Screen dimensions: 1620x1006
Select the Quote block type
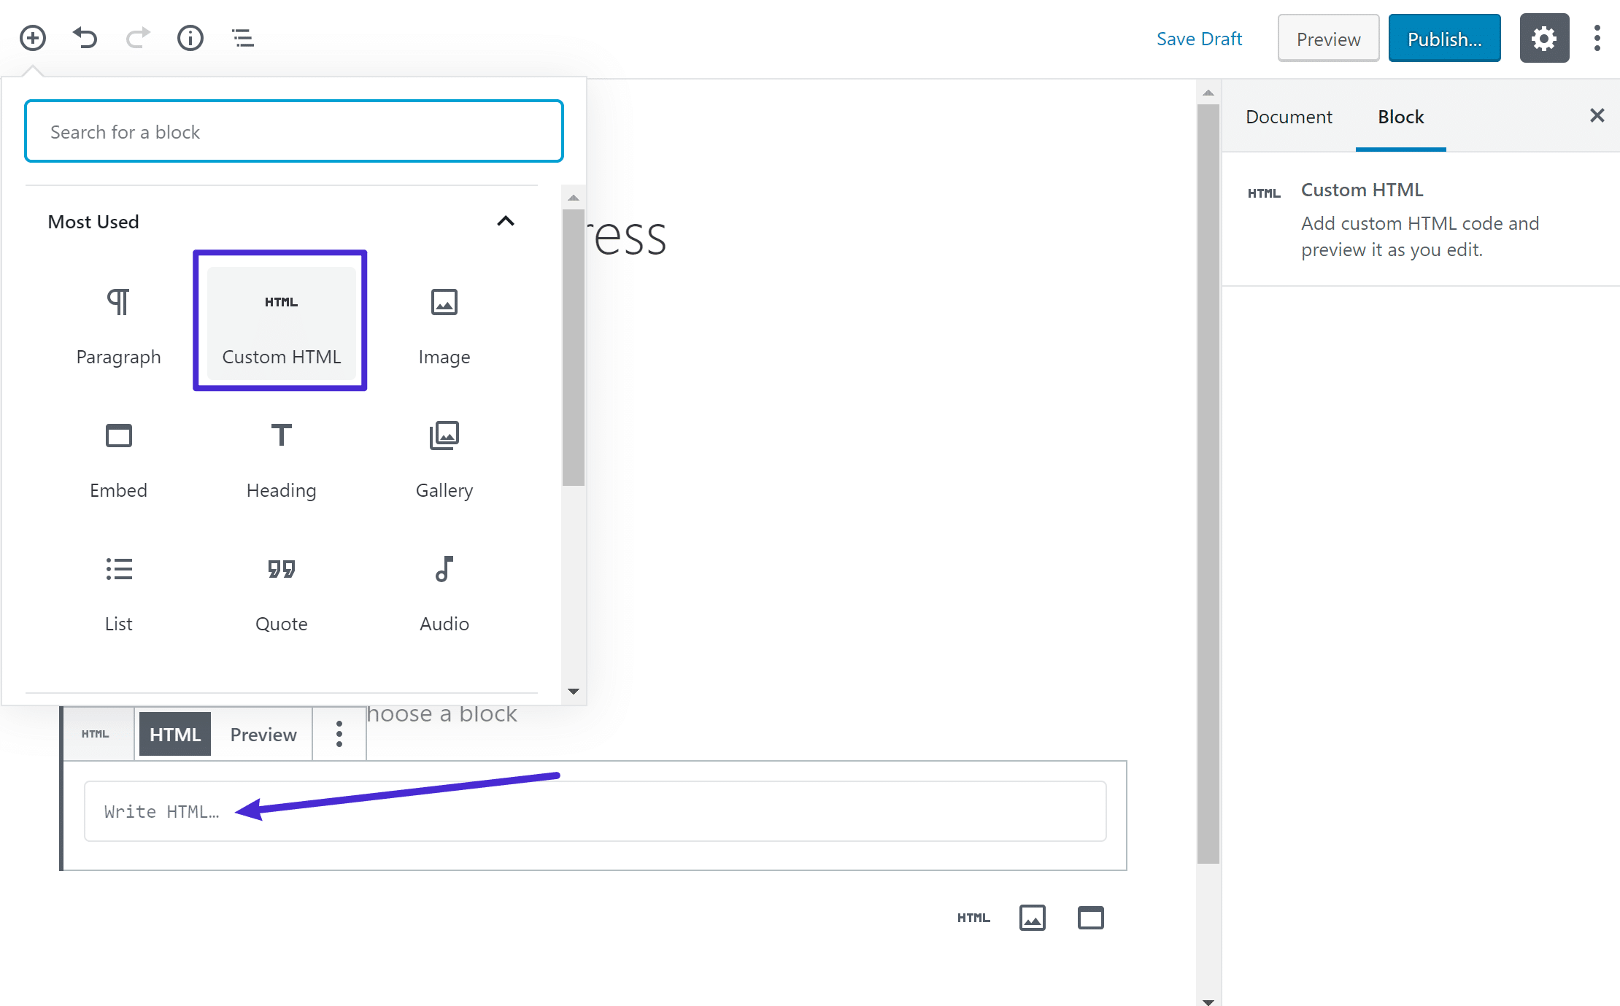click(280, 591)
